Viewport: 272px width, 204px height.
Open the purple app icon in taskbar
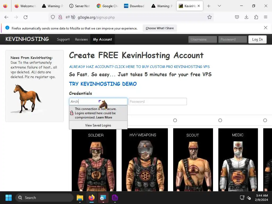[x=115, y=198]
